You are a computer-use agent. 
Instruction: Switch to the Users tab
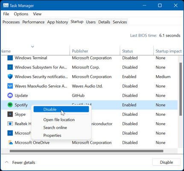(91, 22)
